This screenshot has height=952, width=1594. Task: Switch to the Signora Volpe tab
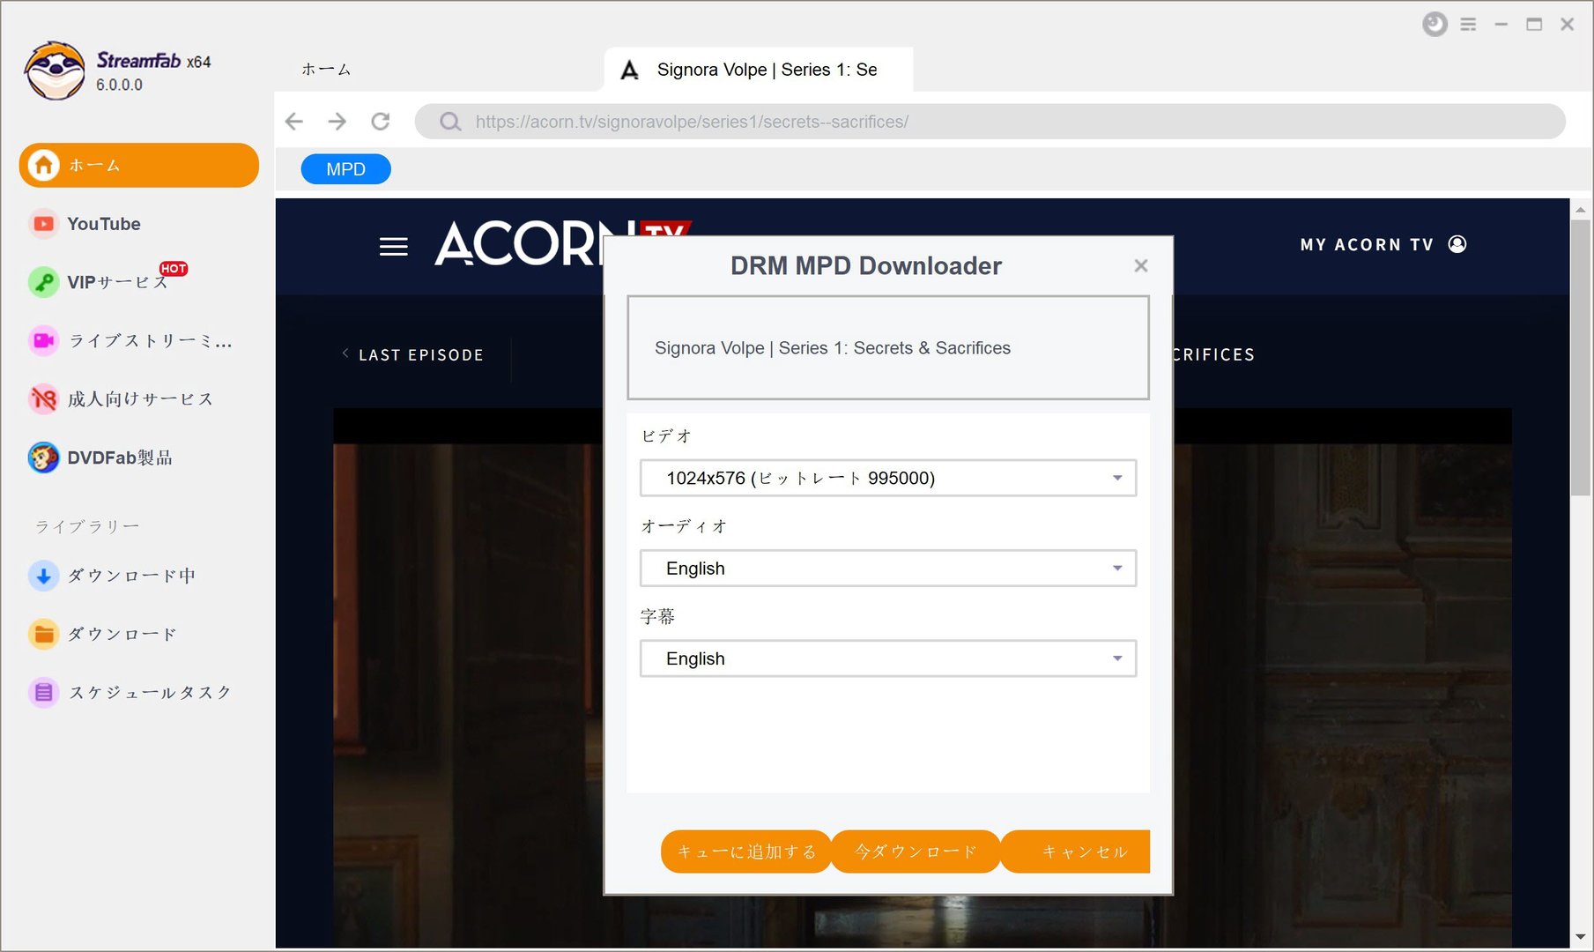(758, 70)
